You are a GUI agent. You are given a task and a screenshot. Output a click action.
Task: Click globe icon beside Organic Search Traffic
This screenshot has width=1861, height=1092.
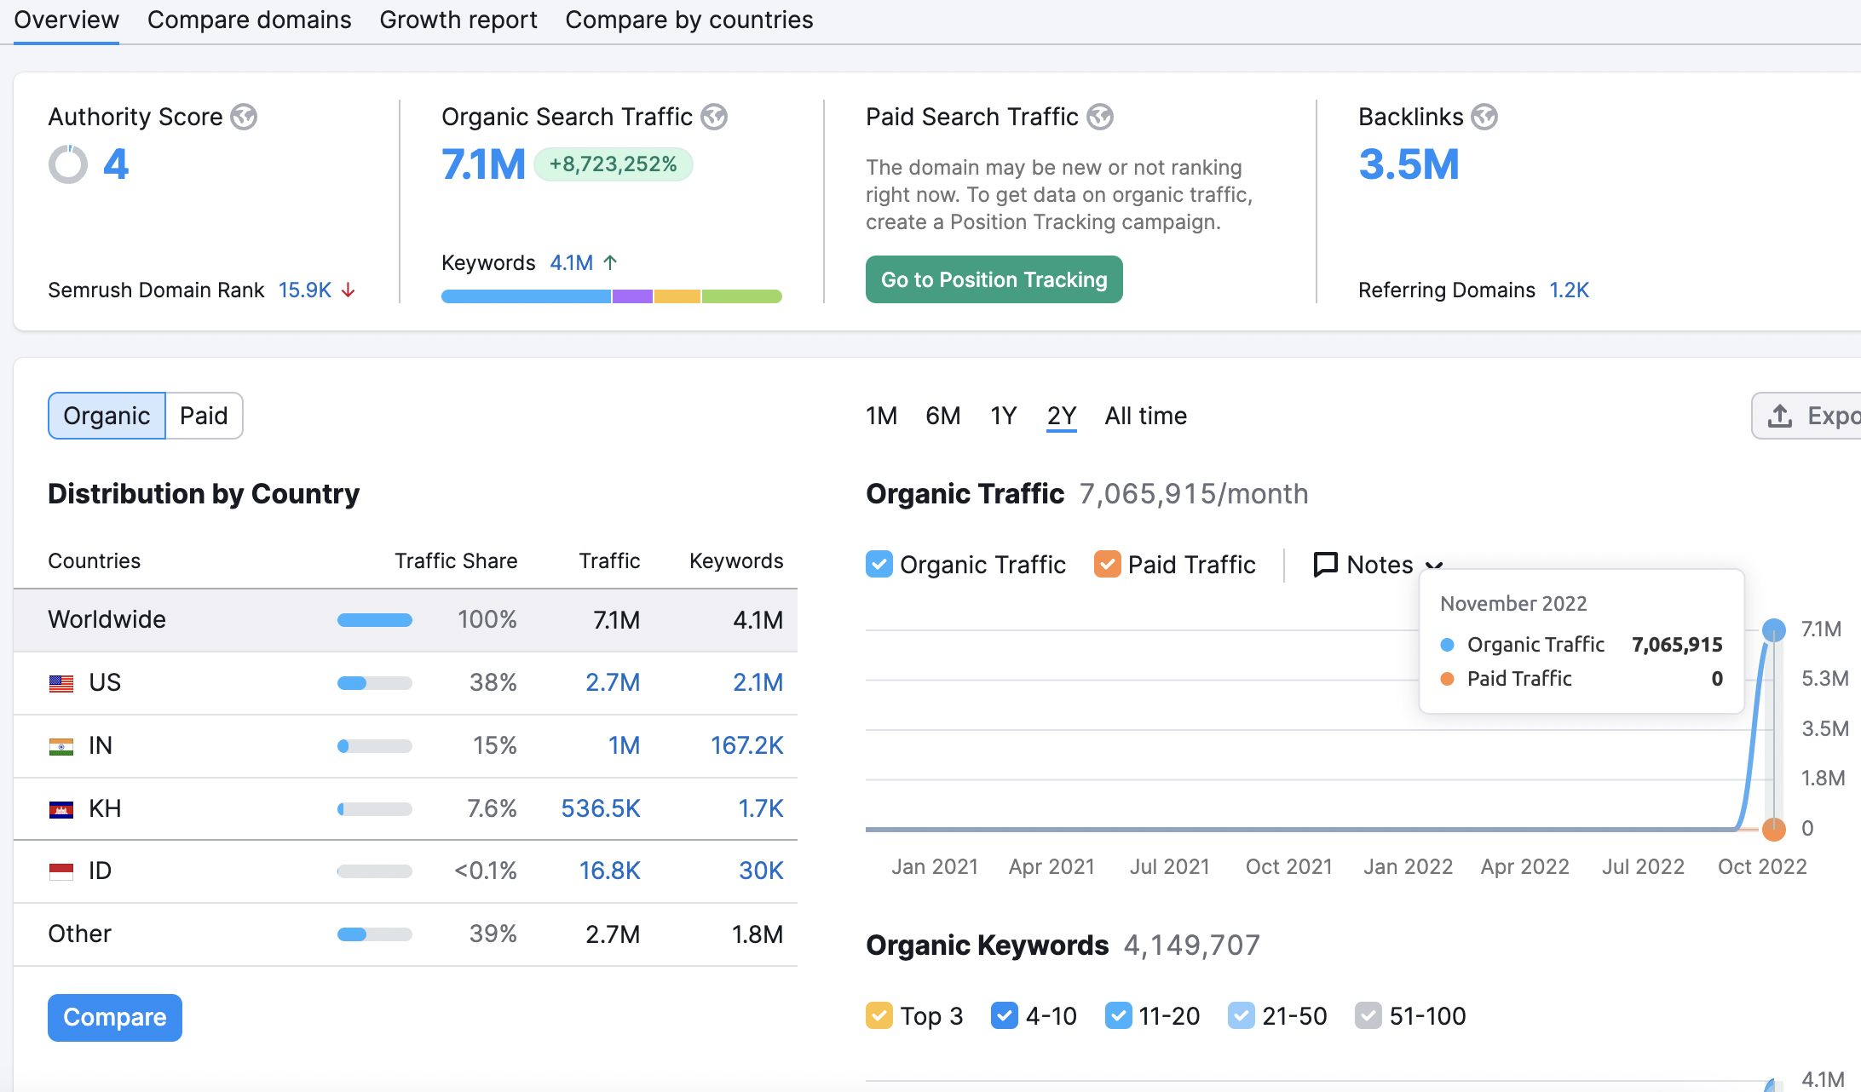[714, 117]
